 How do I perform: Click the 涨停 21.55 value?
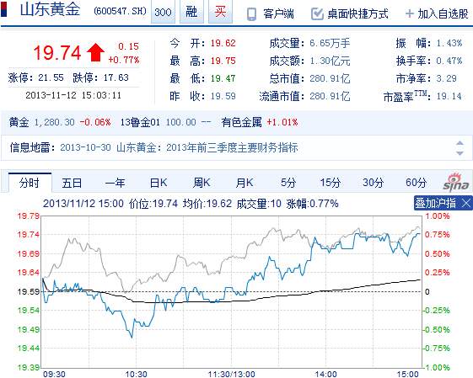[x=51, y=77]
